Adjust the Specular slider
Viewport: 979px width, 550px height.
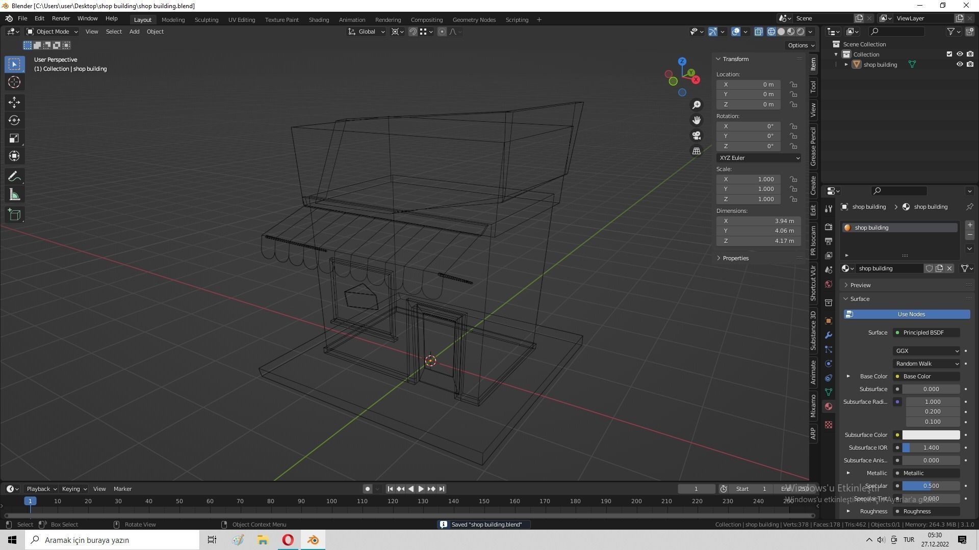pos(931,486)
